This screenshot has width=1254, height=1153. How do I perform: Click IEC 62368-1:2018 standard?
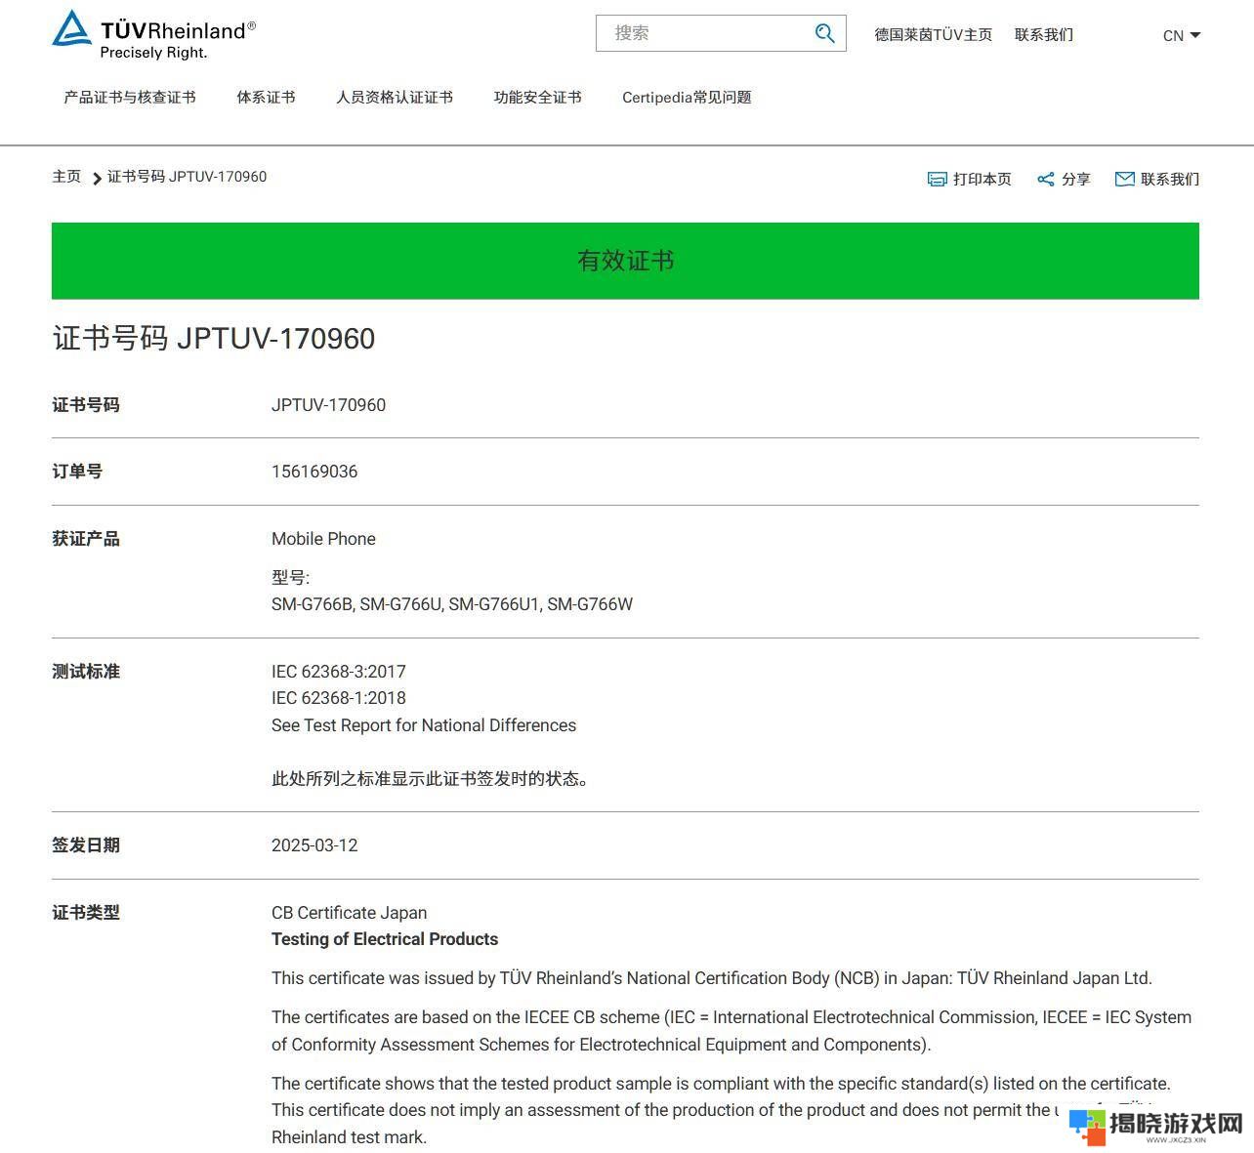(x=339, y=698)
